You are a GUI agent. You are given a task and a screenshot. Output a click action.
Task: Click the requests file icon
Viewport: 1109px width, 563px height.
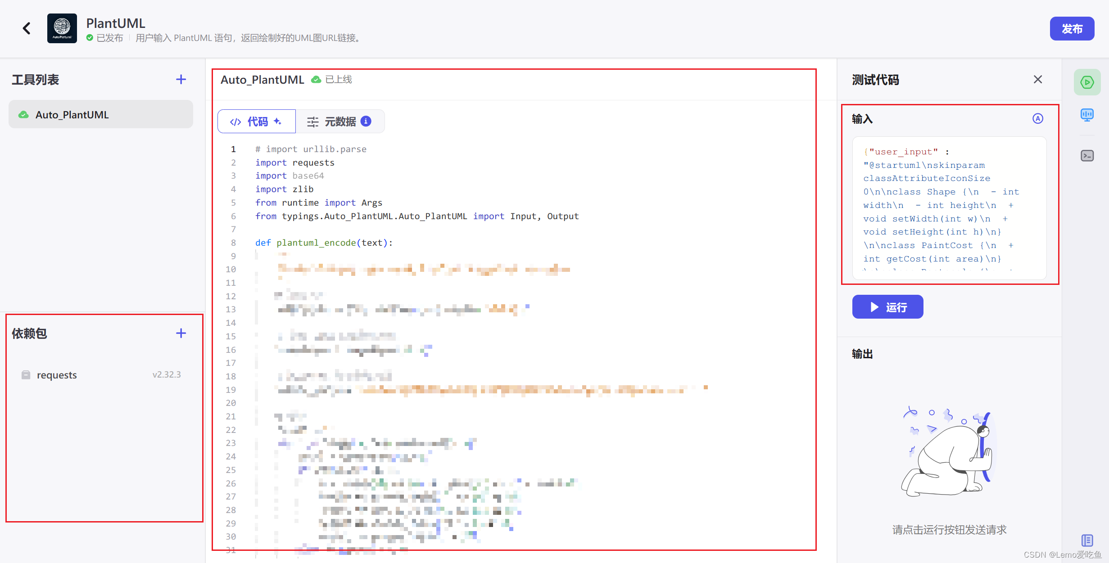(26, 374)
